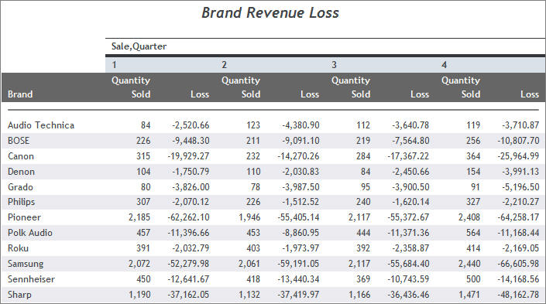Viewport: 546px width, 304px height.
Task: Click the Canon brand name
Action: (21, 155)
